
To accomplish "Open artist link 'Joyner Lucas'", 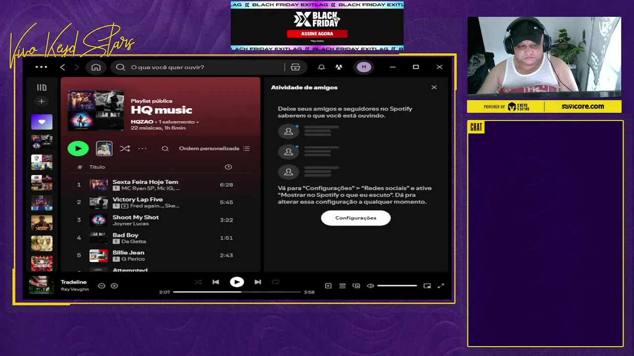I will click(130, 223).
